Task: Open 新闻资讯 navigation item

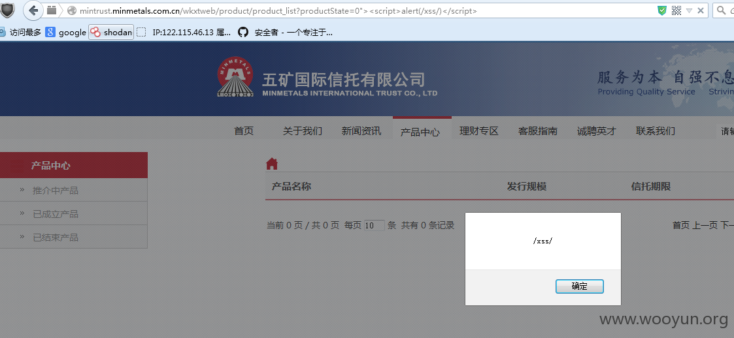Action: pos(361,131)
